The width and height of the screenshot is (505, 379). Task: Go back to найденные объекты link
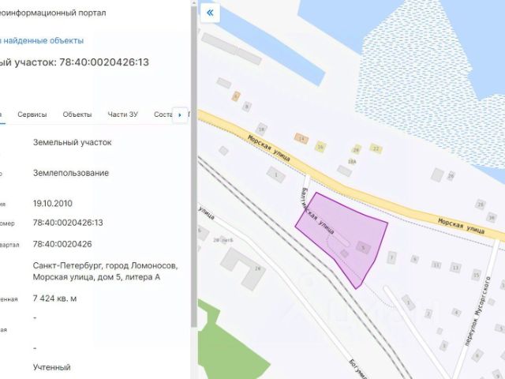tap(42, 40)
